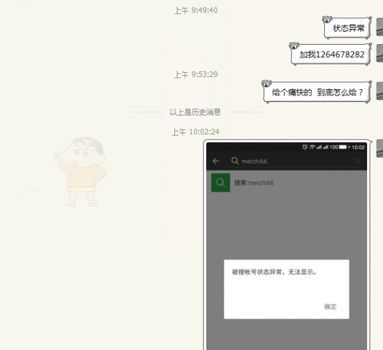The height and width of the screenshot is (350, 383).
Task: Click the Wi-Fi icon in phone status bar
Action: tap(312, 147)
